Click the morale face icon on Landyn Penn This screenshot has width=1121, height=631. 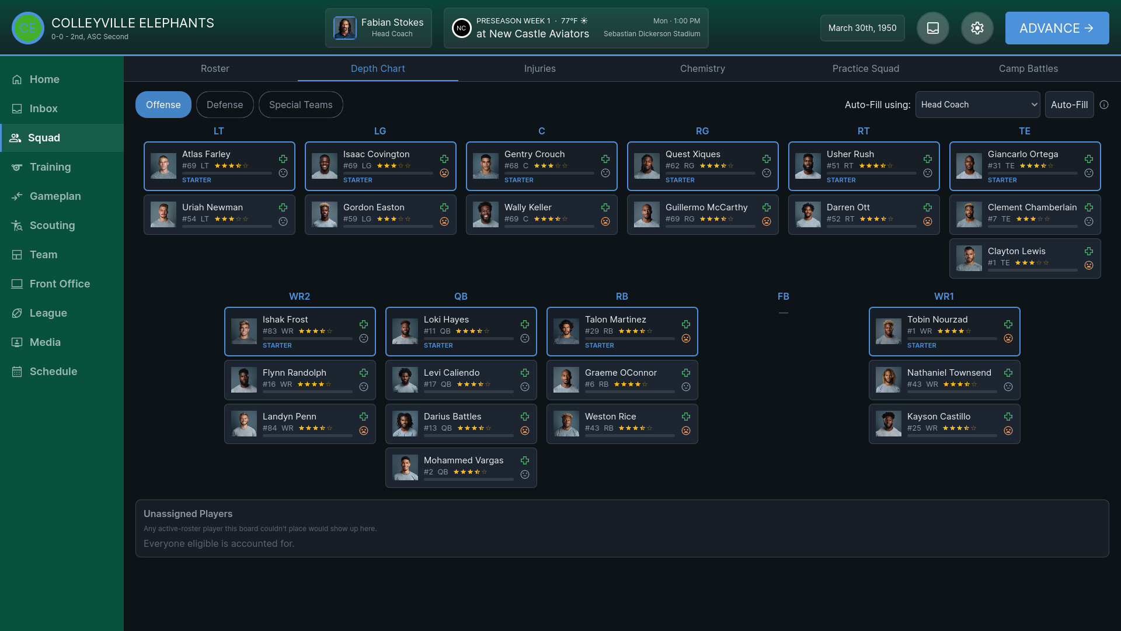[x=364, y=431]
